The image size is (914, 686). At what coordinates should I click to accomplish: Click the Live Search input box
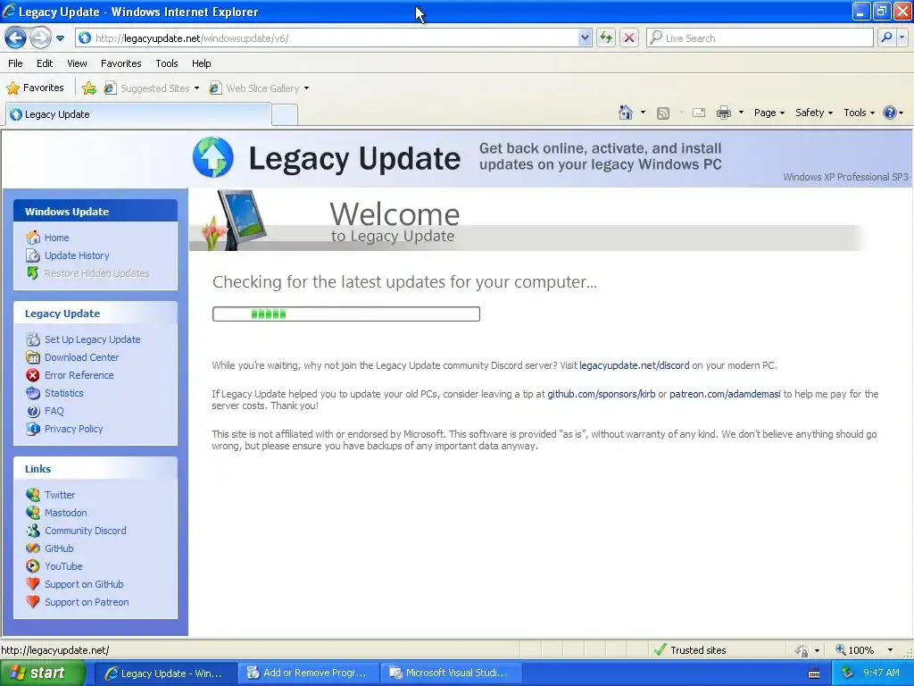(x=760, y=38)
